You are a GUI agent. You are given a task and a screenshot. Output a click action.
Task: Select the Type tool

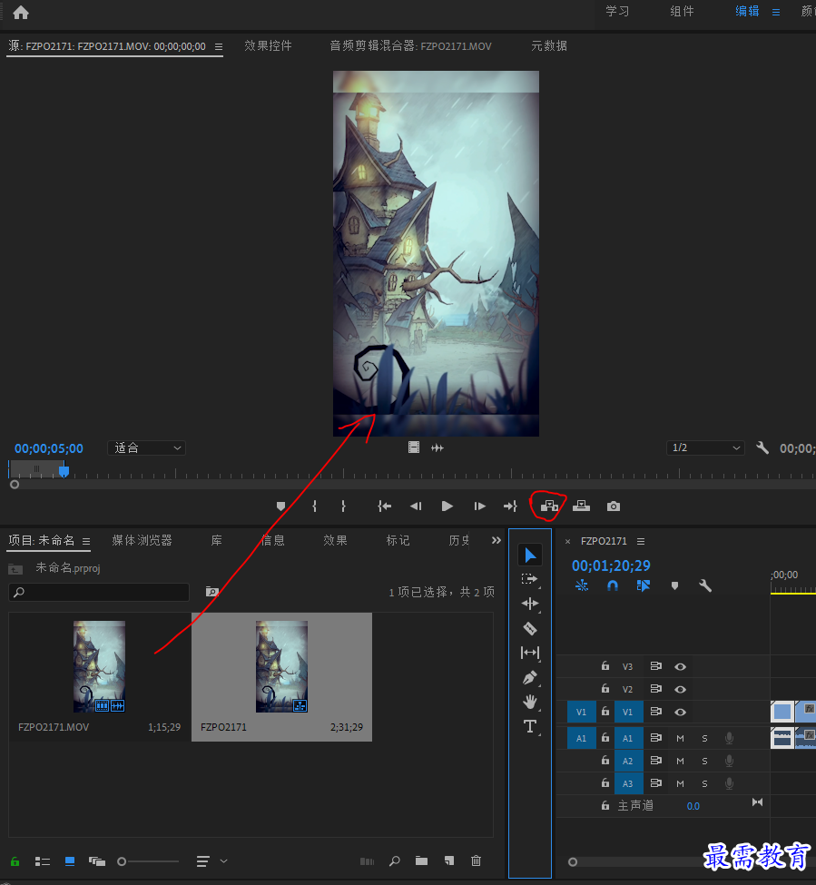coord(530,726)
